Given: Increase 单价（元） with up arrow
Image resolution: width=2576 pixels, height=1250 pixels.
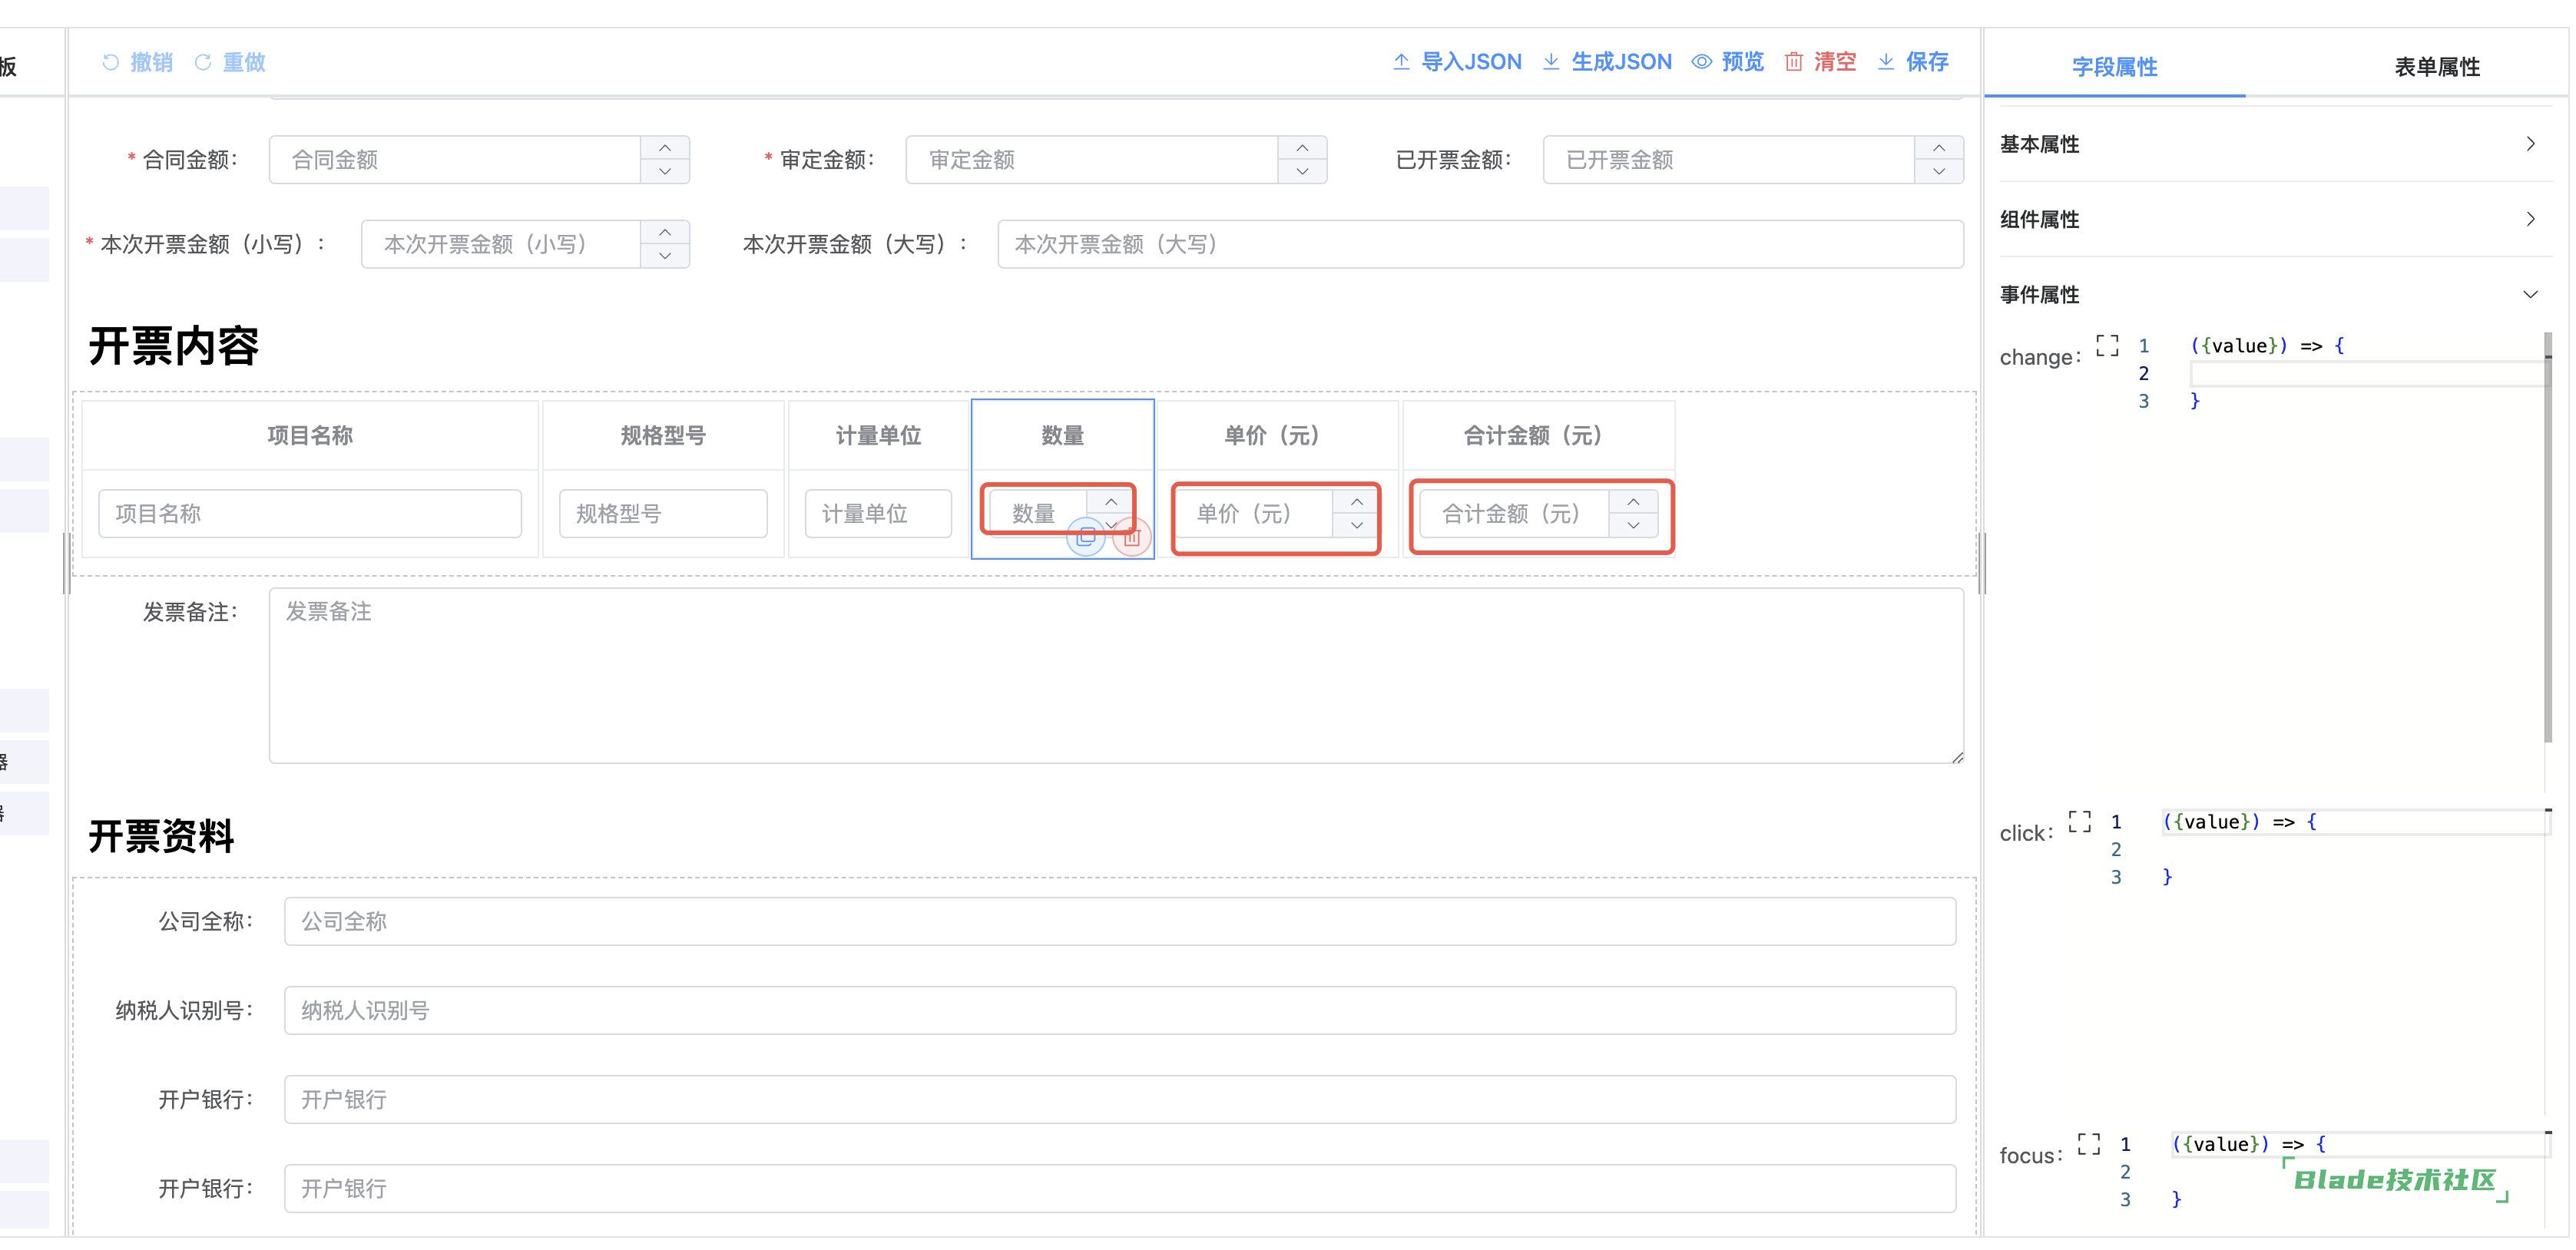Looking at the screenshot, I should tap(1356, 502).
